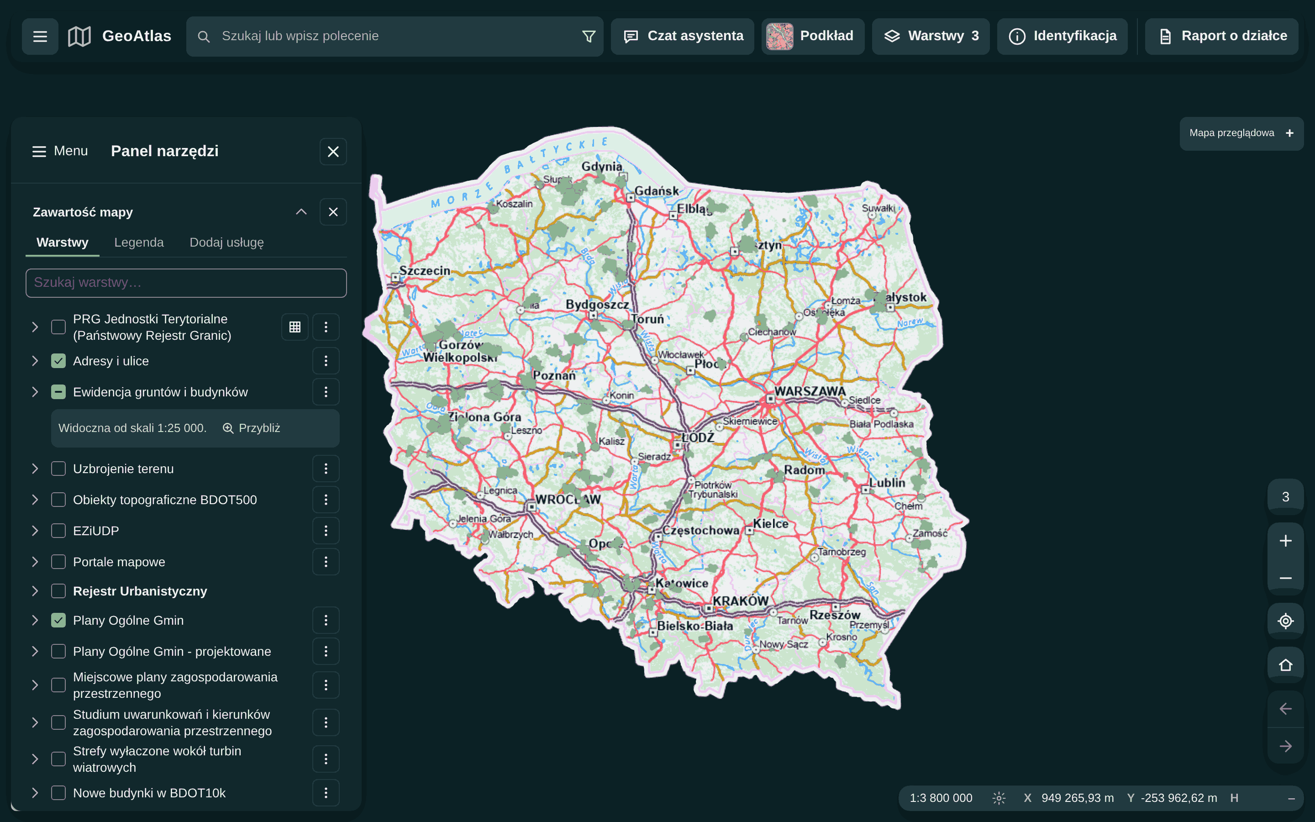The height and width of the screenshot is (822, 1315).
Task: Expand the Adresy i ulice layer group
Action: click(35, 361)
